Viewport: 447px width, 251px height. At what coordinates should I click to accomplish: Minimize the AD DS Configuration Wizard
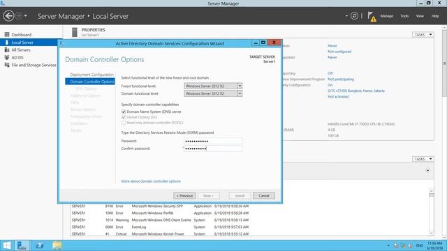tap(256, 43)
